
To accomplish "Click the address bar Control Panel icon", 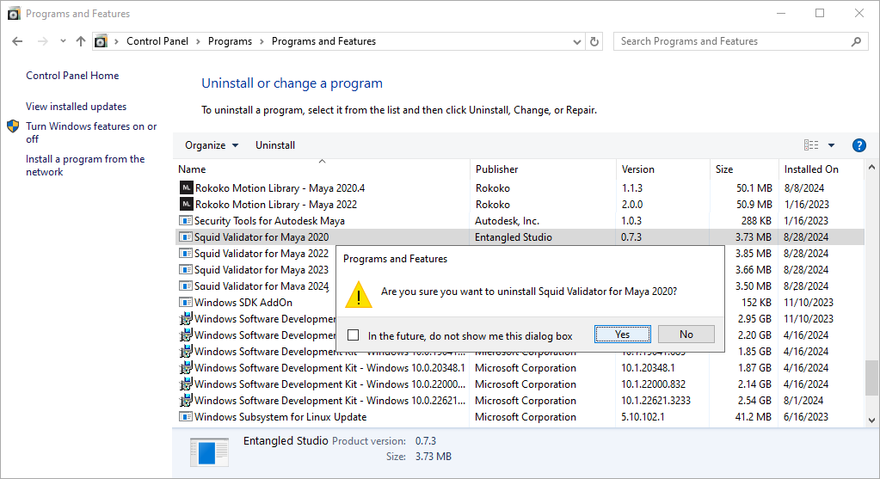I will tap(101, 41).
